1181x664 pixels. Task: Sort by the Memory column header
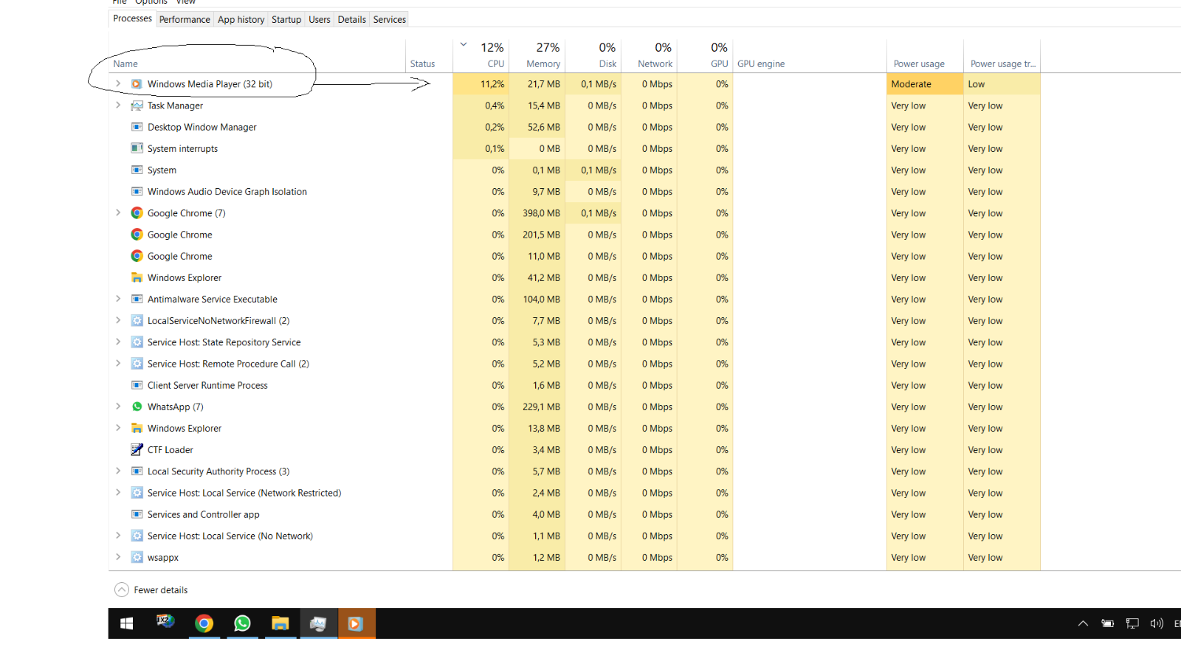(x=537, y=56)
